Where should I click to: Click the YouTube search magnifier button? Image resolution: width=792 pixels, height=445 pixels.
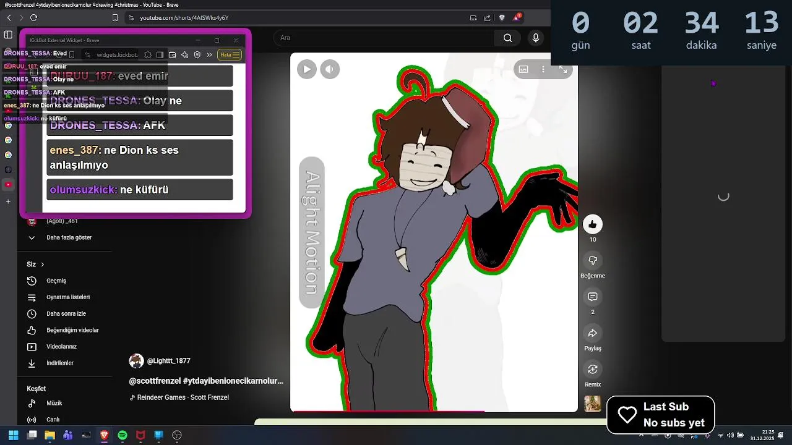click(507, 38)
